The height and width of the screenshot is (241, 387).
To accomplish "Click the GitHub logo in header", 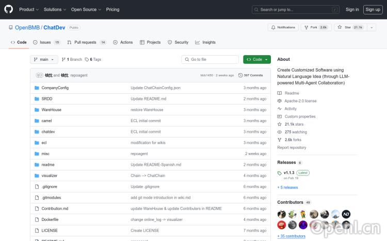I will (9, 9).
